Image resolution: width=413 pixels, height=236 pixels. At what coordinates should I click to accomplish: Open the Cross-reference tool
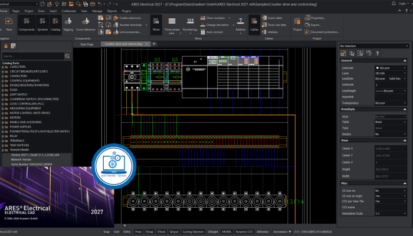(x=86, y=25)
